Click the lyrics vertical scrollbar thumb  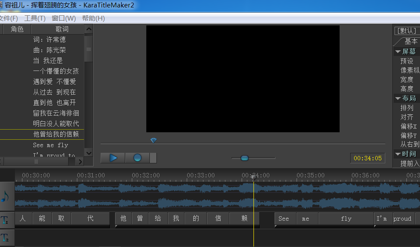pos(89,49)
